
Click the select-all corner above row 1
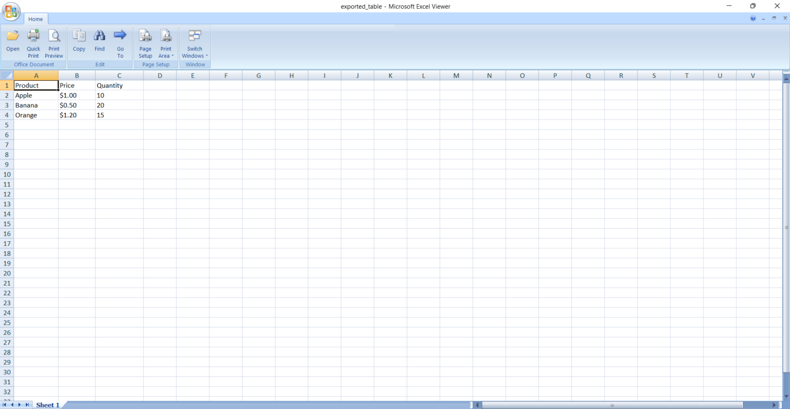pos(7,75)
